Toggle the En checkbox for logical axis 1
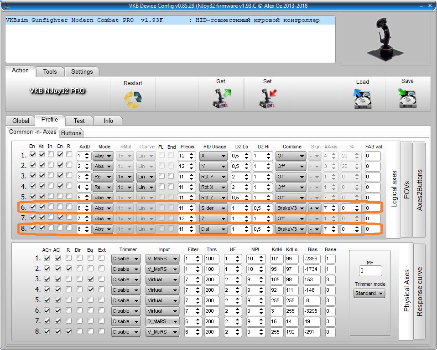Screen dimensions: 437x350 point(32,155)
